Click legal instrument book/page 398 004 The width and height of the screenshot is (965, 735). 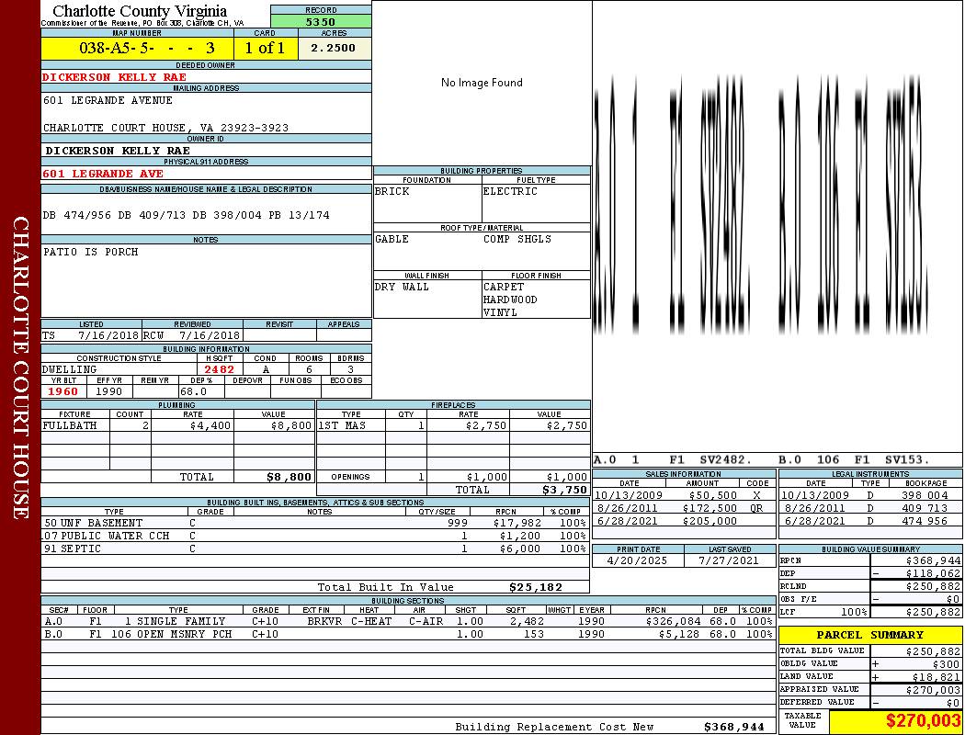[x=926, y=496]
